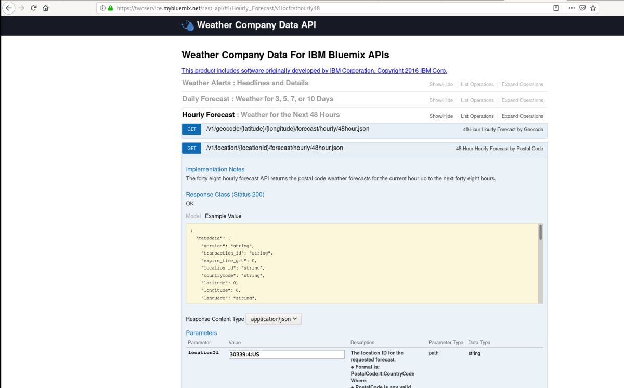Click the Parameter Type column header

pyautogui.click(x=446, y=343)
